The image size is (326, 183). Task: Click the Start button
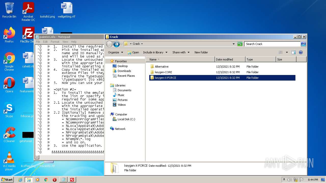[7, 180]
